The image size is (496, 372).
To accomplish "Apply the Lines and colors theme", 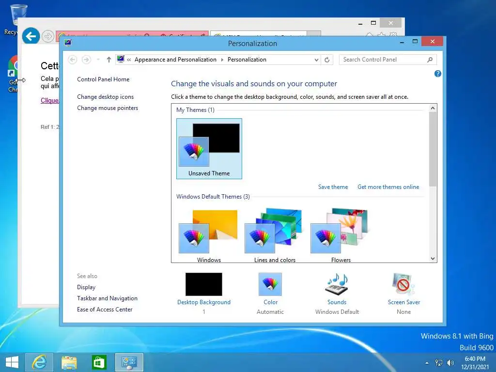I will coord(275,235).
